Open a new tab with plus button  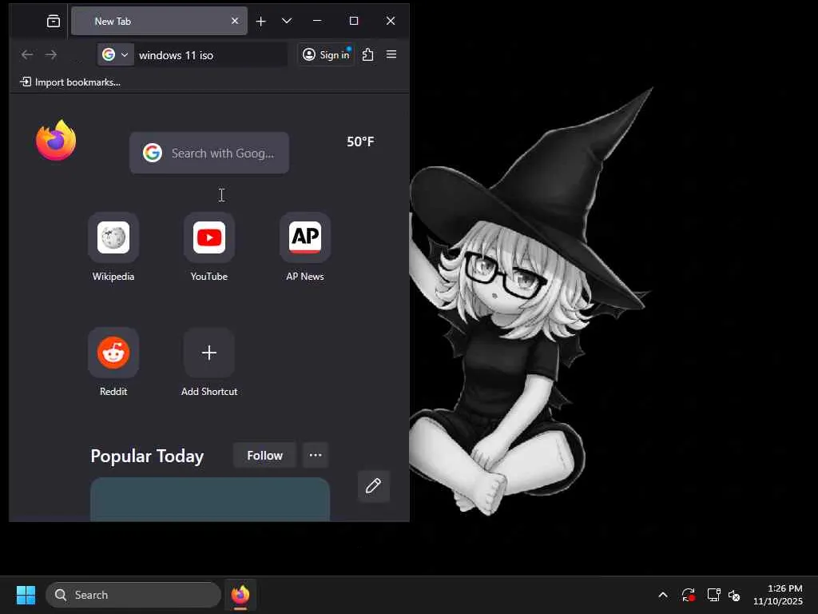point(261,21)
